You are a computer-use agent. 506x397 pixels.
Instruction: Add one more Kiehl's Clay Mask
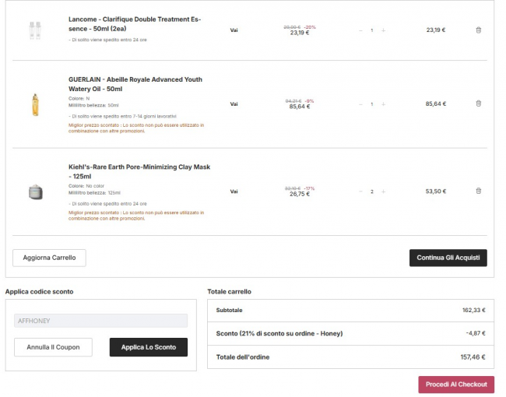[x=383, y=191]
